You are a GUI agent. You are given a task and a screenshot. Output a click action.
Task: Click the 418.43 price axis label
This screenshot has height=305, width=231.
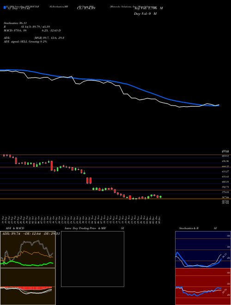click(226, 177)
